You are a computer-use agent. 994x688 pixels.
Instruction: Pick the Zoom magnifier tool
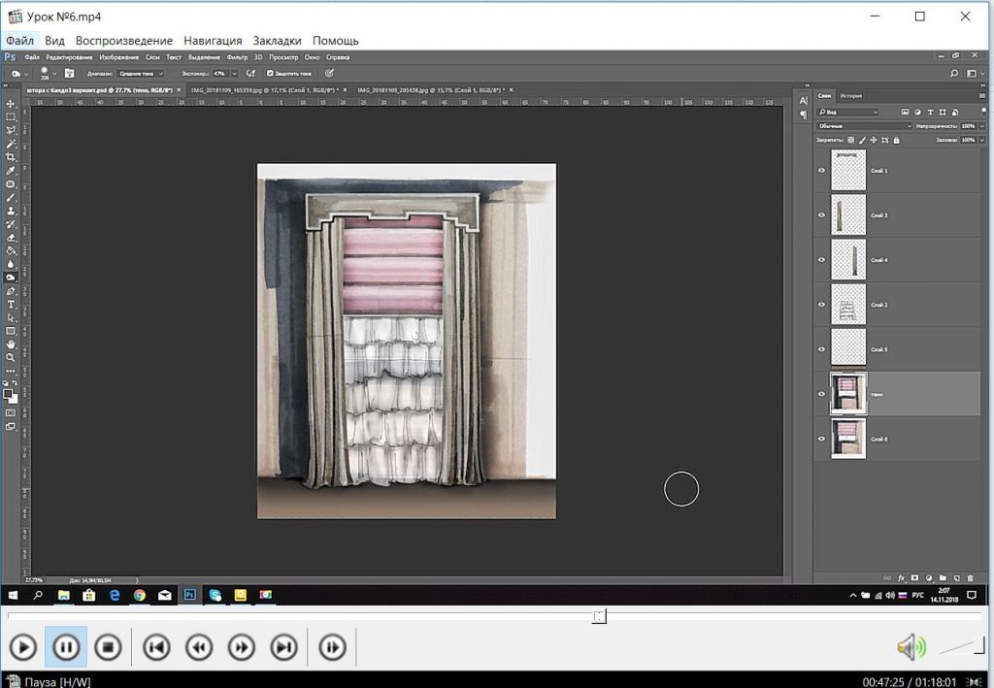11,357
